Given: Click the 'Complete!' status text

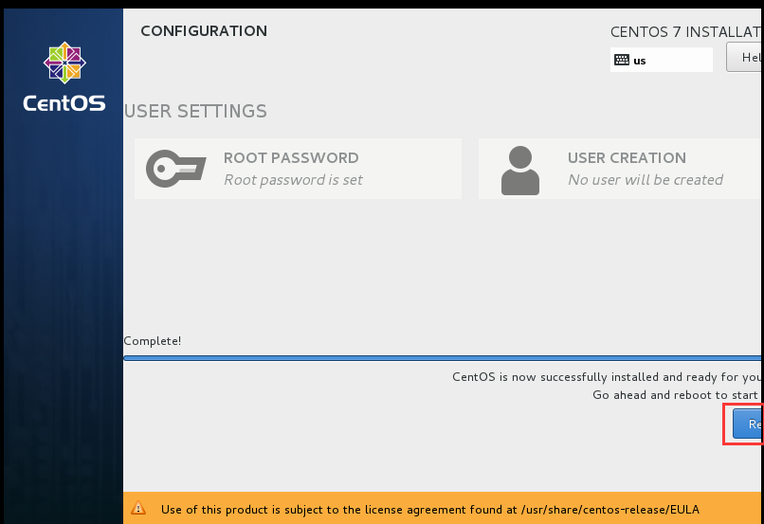Looking at the screenshot, I should (x=153, y=341).
